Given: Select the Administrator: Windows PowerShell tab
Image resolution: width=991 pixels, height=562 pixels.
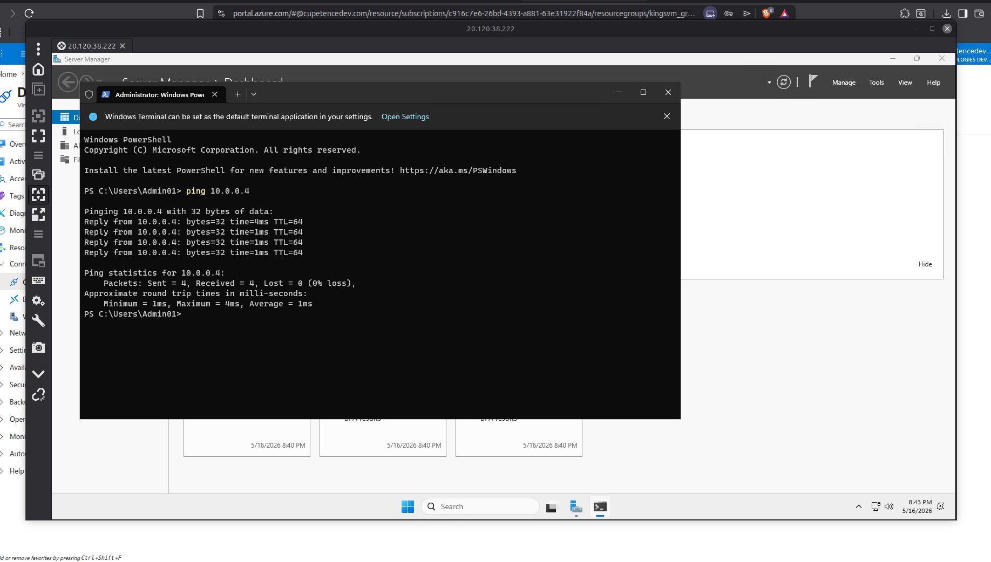Looking at the screenshot, I should (x=160, y=94).
